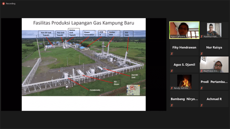Select Nurmaya Aro's video thumbnail

(x=214, y=65)
